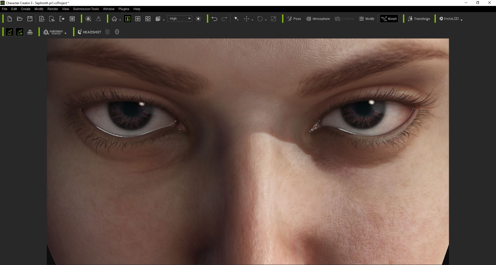
Task: Open the Modify menu in menu bar
Action: [39, 9]
